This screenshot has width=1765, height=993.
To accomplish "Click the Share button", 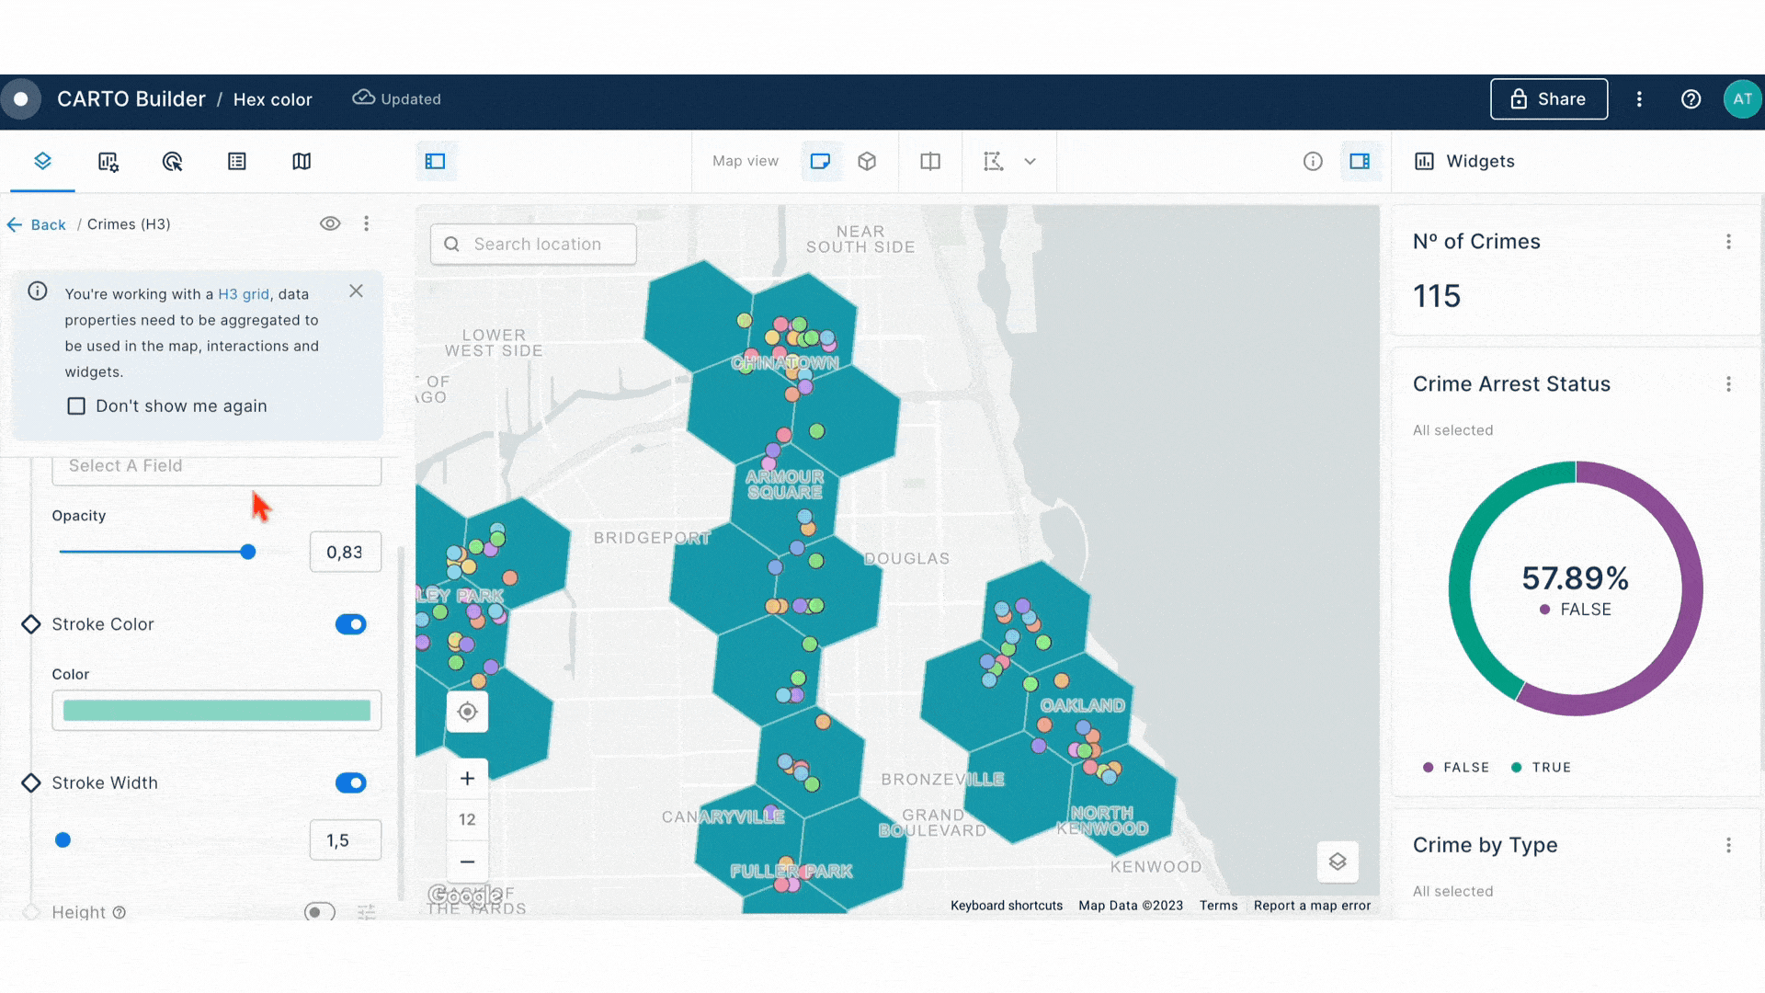I will [x=1549, y=99].
